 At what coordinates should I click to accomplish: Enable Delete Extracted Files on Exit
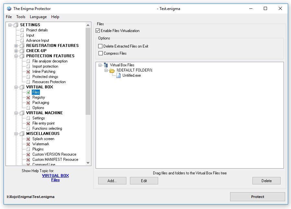(x=100, y=46)
